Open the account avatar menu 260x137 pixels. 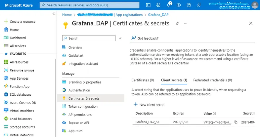pos(255,5)
